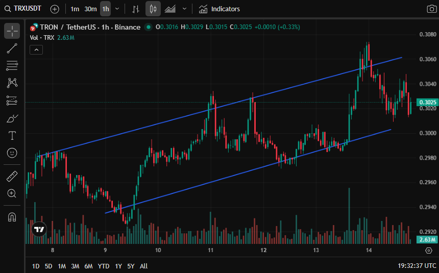Set range to 1D
439x273 pixels.
pyautogui.click(x=36, y=266)
